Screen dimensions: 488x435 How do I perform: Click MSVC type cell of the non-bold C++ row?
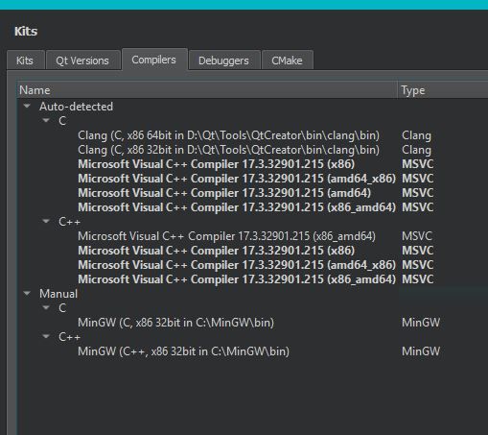point(417,236)
